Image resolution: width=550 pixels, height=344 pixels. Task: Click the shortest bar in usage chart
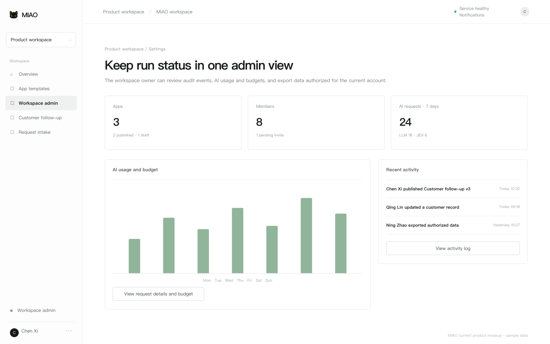pos(134,256)
